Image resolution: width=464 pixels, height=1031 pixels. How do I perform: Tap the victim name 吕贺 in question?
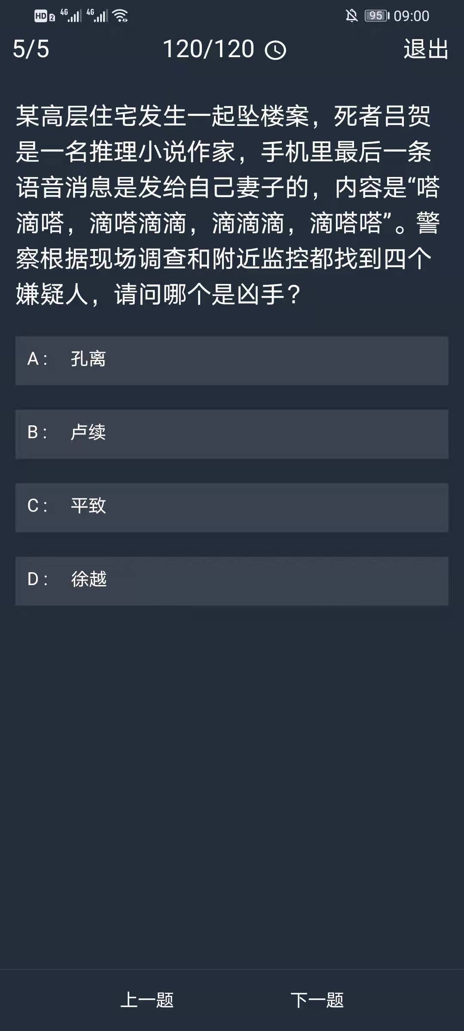[x=406, y=116]
